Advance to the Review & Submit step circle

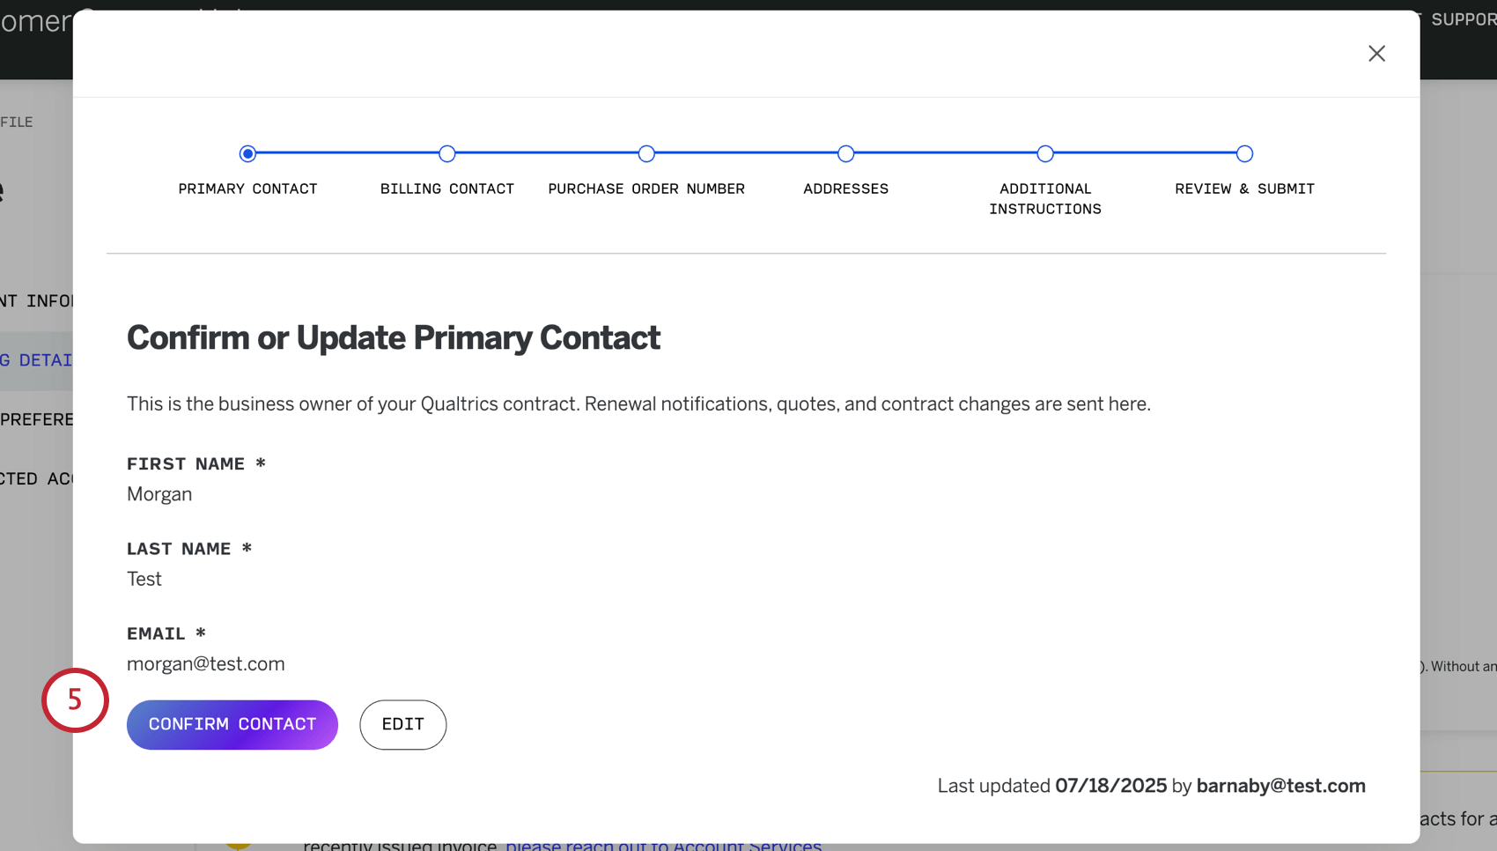pos(1244,153)
